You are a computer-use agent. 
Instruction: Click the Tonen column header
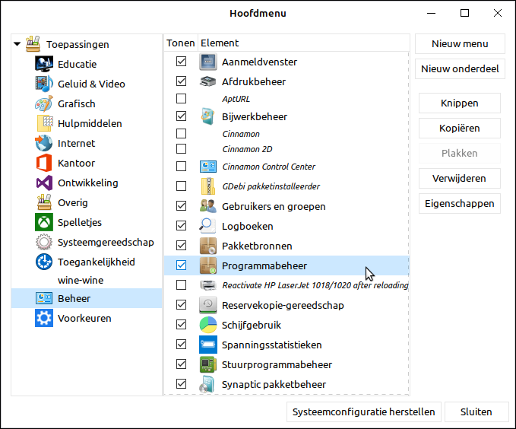click(x=181, y=43)
